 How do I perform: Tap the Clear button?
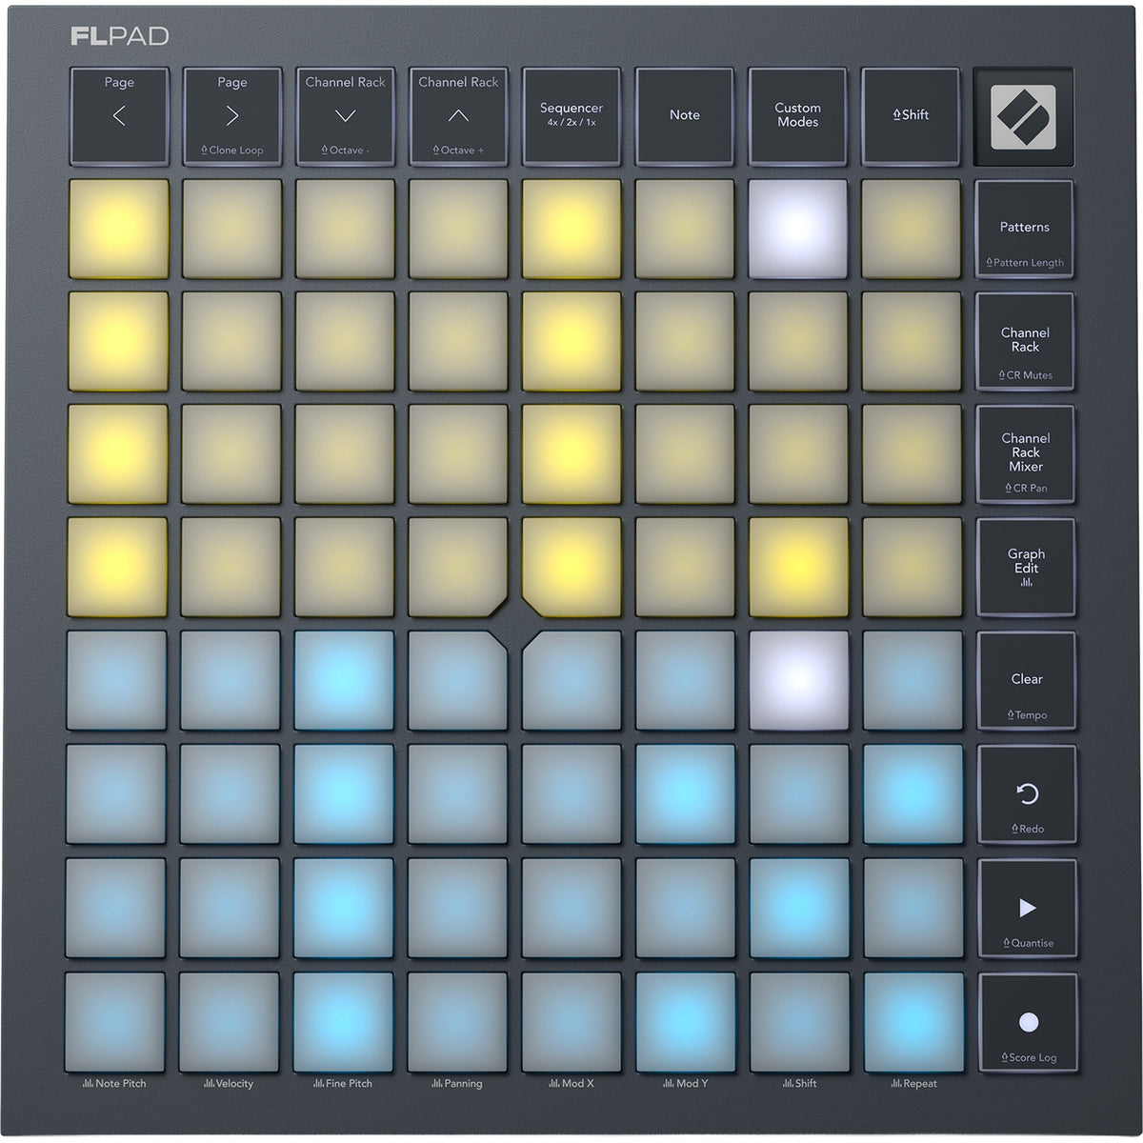pyautogui.click(x=1027, y=682)
